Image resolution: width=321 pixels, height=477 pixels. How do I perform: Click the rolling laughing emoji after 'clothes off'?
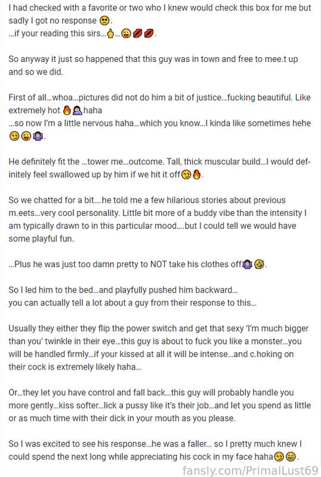(259, 264)
